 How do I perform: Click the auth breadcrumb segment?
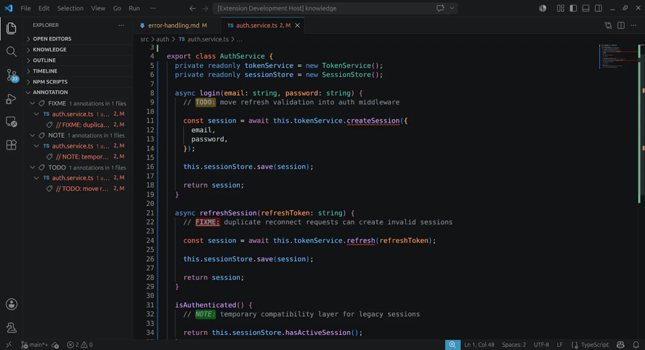tap(162, 39)
